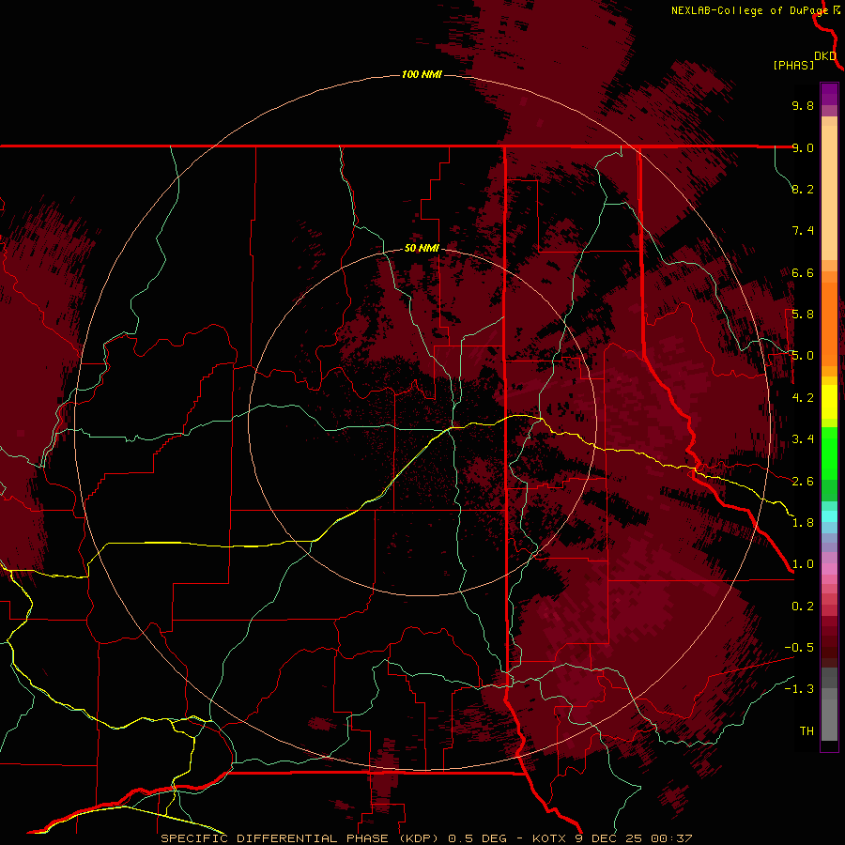Click the 8.2 scale value
The height and width of the screenshot is (845, 845).
pos(803,189)
